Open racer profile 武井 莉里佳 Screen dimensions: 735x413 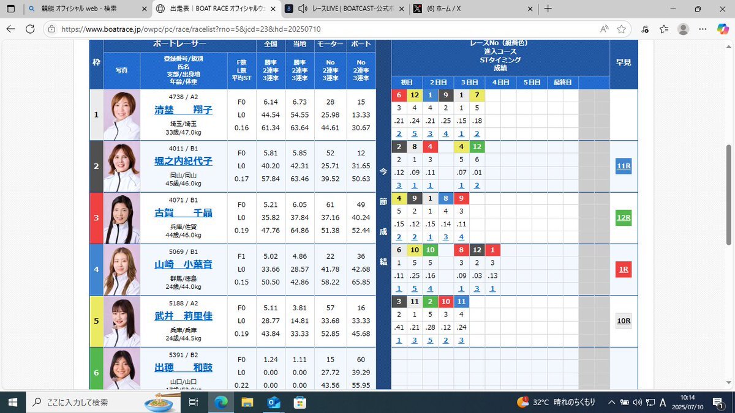[184, 316]
